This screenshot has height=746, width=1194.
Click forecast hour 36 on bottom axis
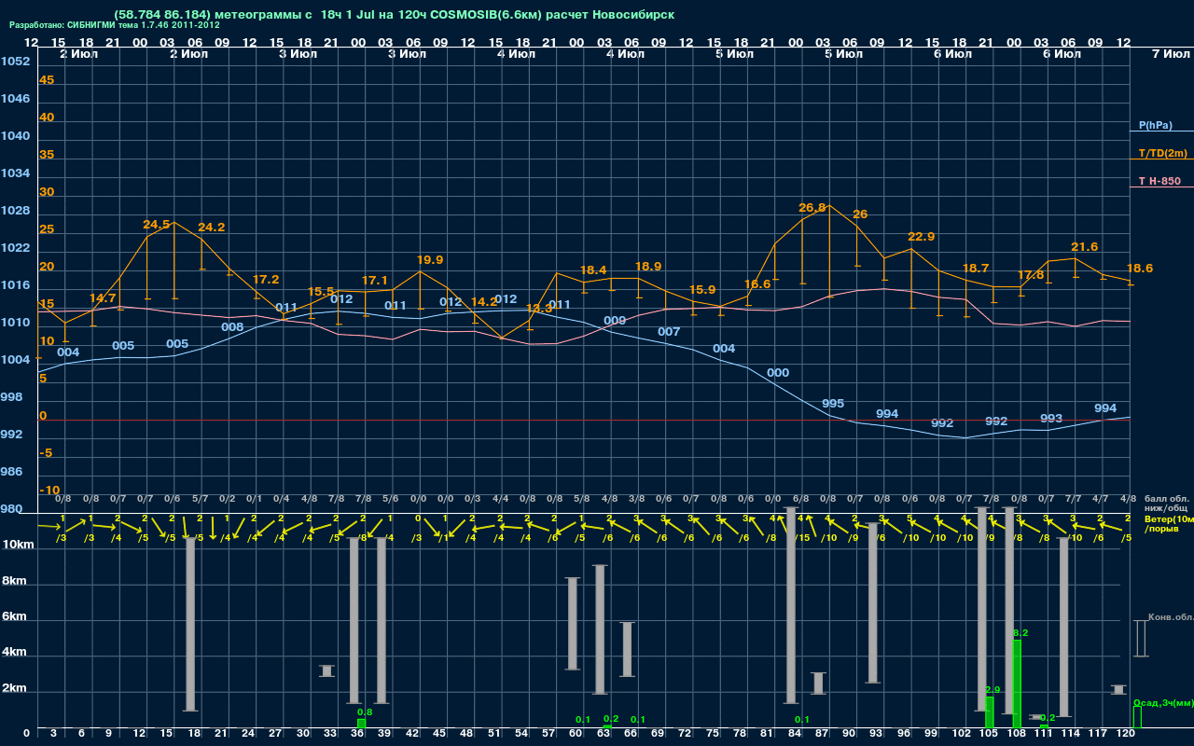coord(357,734)
